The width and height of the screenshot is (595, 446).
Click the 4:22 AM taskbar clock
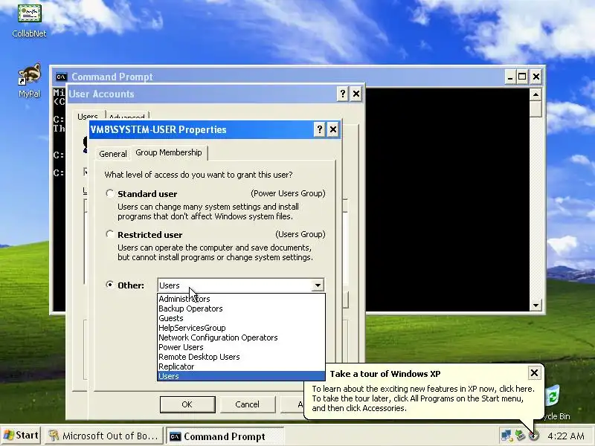point(566,436)
